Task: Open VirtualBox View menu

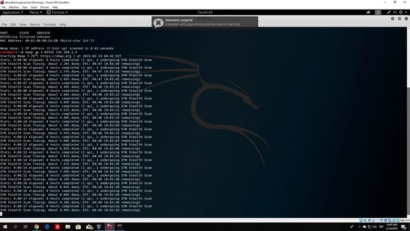Action: click(25, 7)
